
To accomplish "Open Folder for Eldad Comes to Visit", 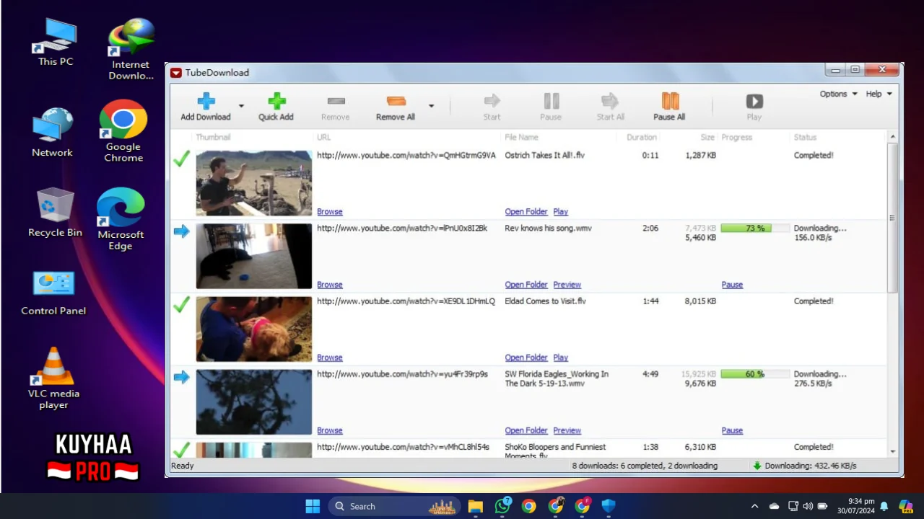I will point(526,358).
